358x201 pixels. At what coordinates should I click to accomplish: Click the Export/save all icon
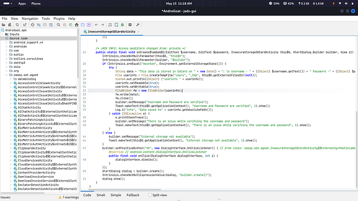point(25,25)
